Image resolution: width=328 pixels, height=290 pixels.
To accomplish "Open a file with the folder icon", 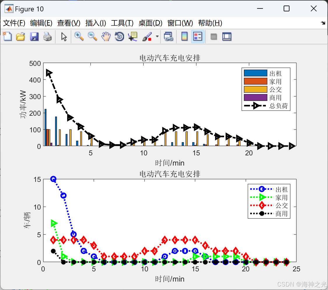I will [20, 36].
